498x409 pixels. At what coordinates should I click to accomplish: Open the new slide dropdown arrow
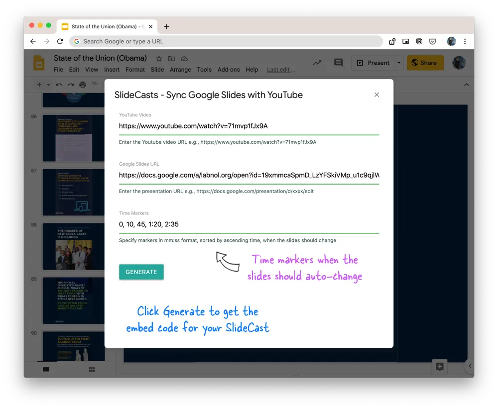(48, 85)
